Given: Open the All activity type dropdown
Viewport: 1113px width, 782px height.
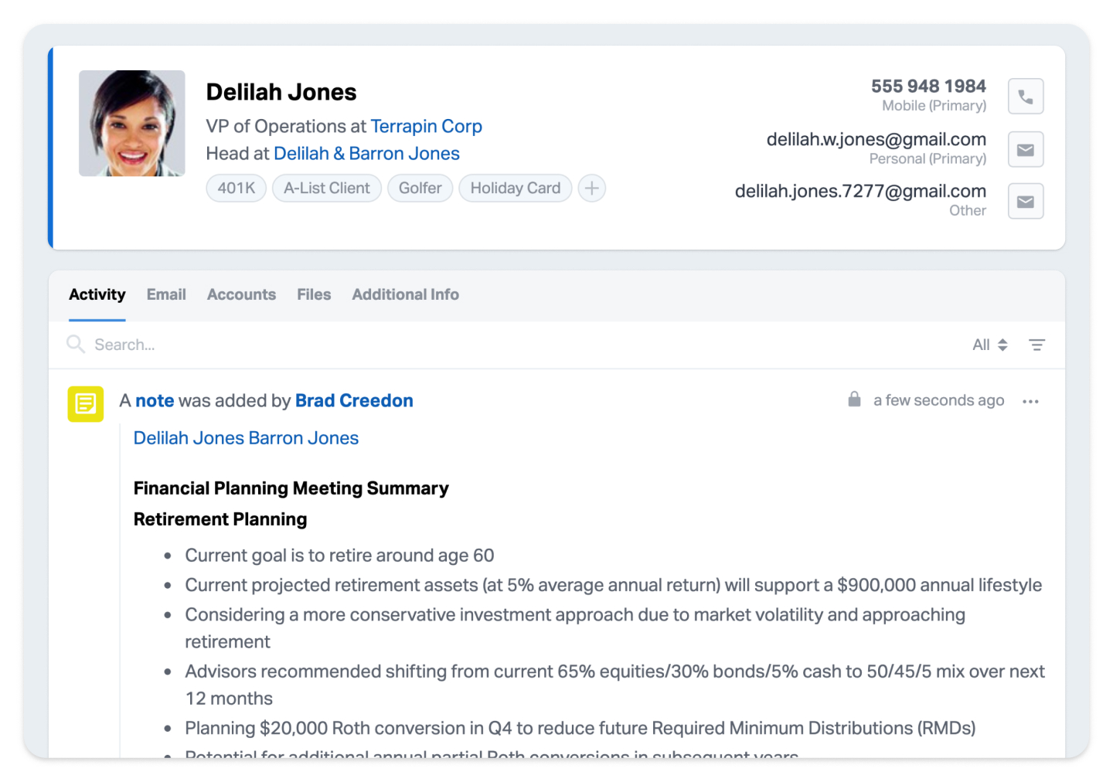Looking at the screenshot, I should point(989,345).
